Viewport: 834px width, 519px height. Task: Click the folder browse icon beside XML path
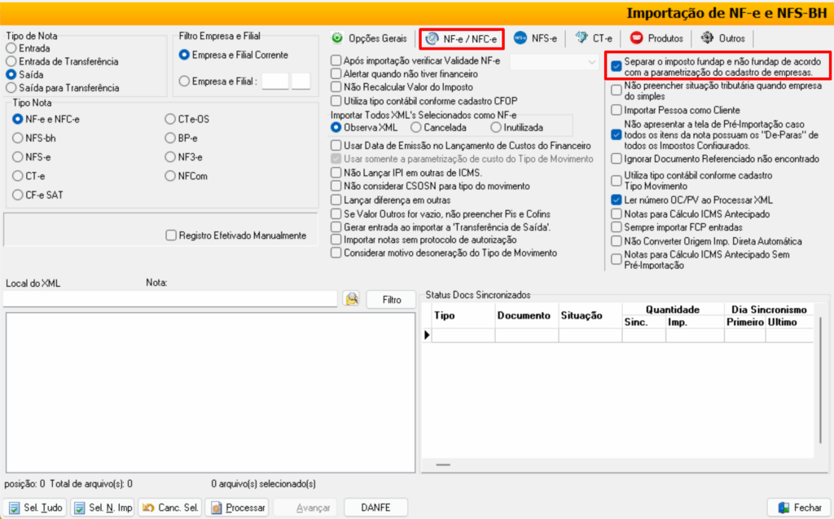352,299
